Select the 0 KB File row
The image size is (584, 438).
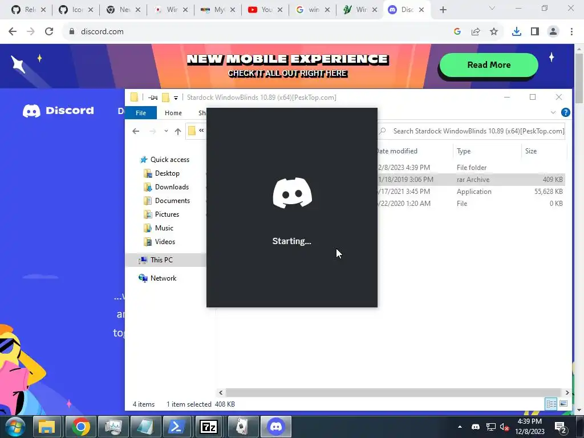(471, 204)
